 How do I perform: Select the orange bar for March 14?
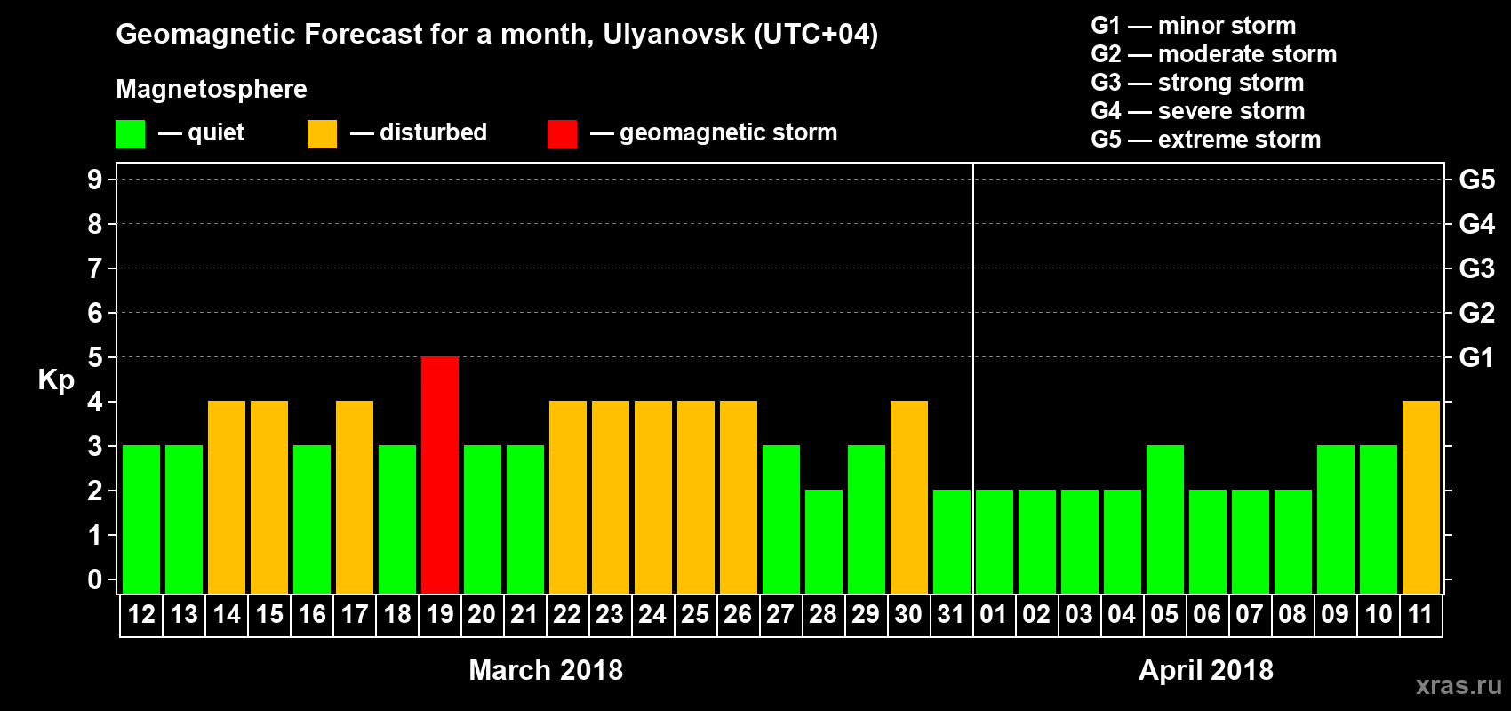click(227, 497)
